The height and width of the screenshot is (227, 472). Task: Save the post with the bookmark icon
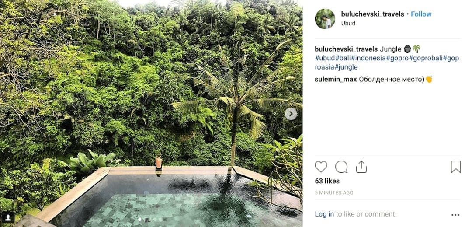coord(456,167)
